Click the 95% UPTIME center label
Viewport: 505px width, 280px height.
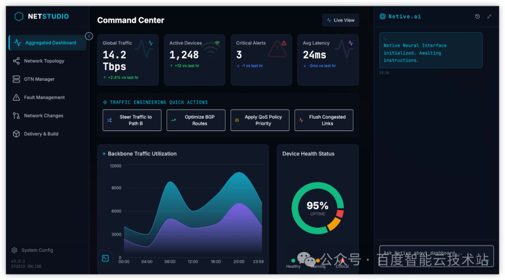317,208
